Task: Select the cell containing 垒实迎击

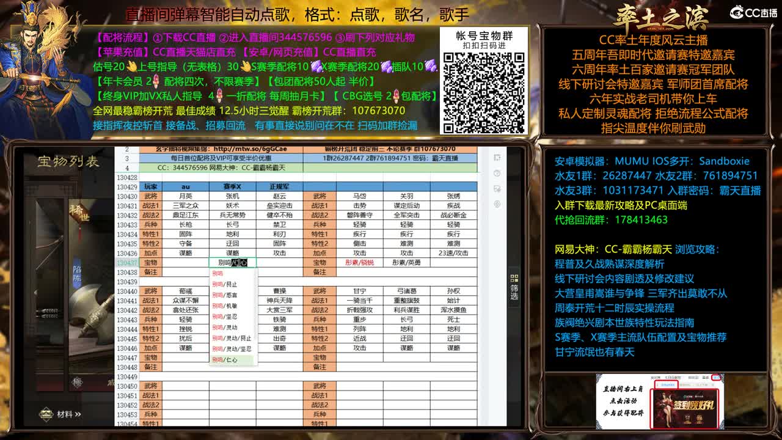Action: [279, 206]
